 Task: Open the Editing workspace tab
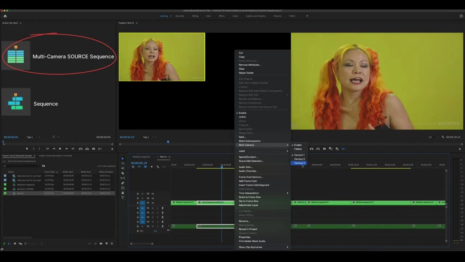pyautogui.click(x=195, y=16)
